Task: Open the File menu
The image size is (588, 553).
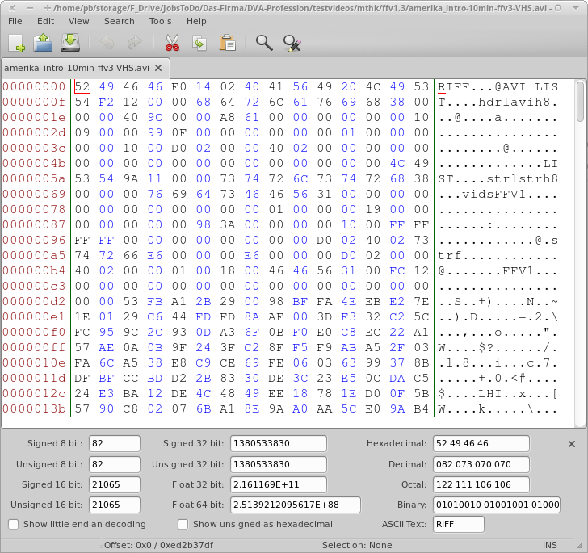Action: (x=15, y=21)
